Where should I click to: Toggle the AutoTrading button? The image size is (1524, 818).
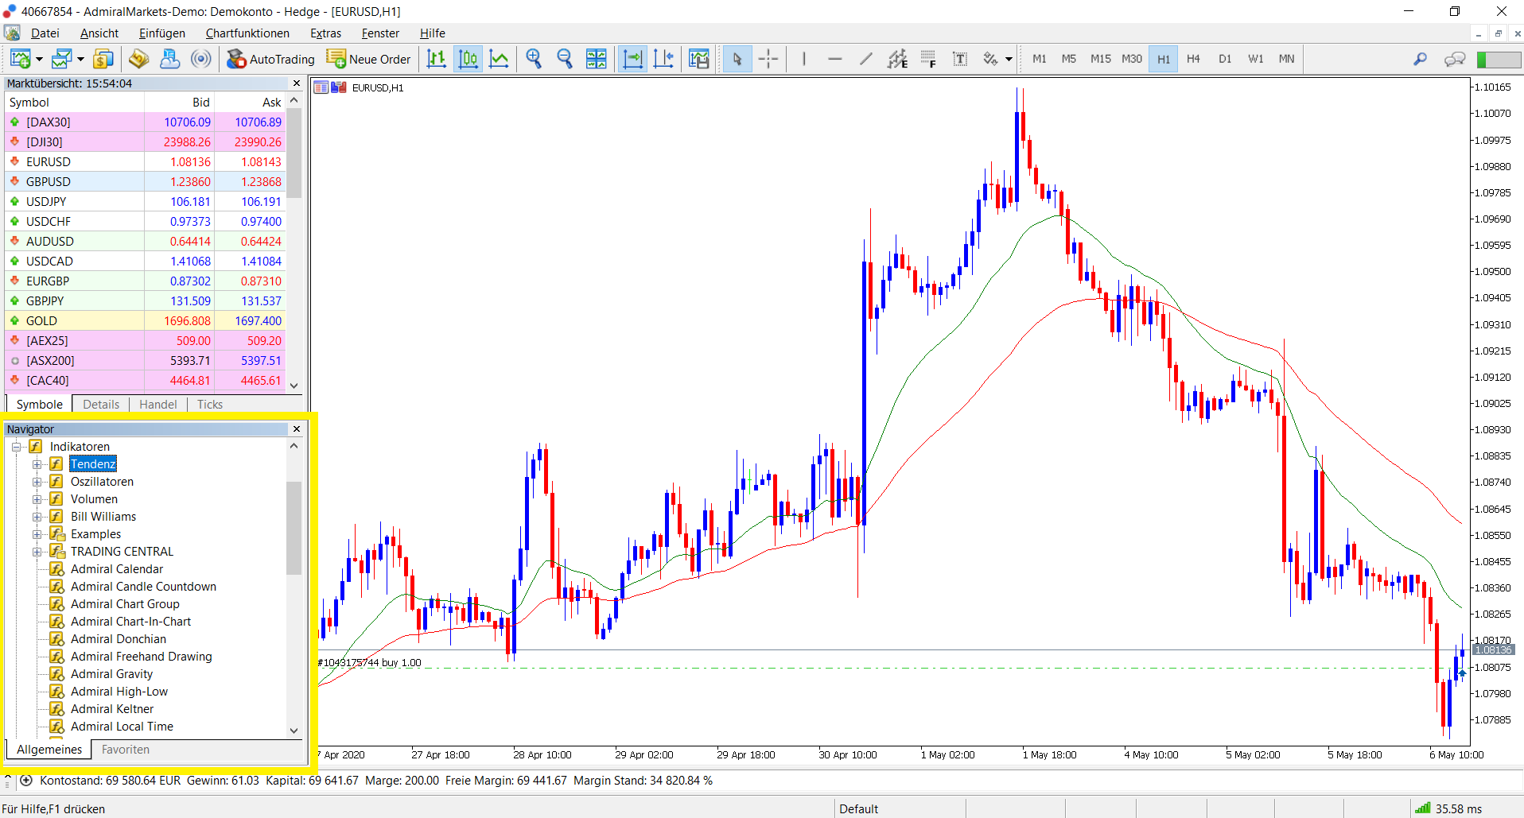click(x=271, y=59)
